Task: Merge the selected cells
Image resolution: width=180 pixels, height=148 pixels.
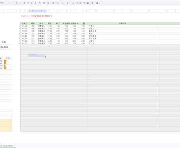Action: point(48,3)
